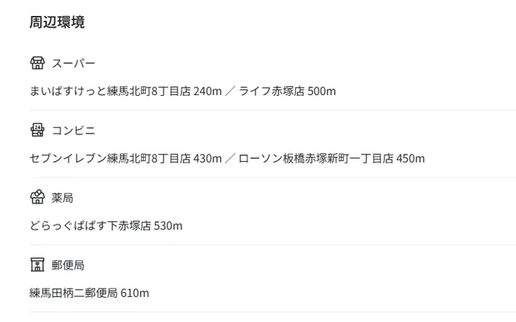Click the コンビニ category label

[x=73, y=130]
